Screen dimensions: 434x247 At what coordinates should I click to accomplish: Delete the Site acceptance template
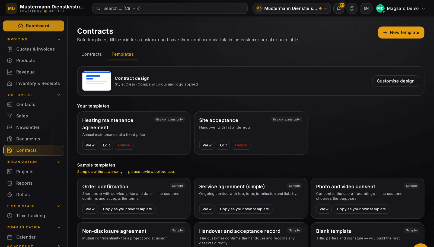tap(241, 145)
